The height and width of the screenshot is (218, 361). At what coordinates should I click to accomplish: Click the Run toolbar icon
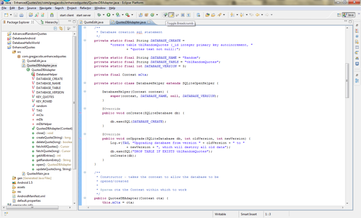(108, 15)
